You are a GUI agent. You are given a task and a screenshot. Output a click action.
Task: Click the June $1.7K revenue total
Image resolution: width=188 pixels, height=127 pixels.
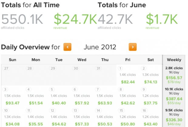point(162,20)
